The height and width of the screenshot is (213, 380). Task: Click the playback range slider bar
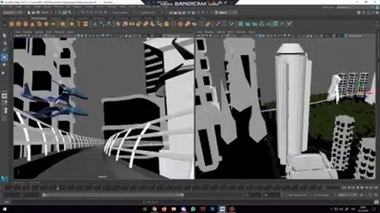click(x=113, y=195)
